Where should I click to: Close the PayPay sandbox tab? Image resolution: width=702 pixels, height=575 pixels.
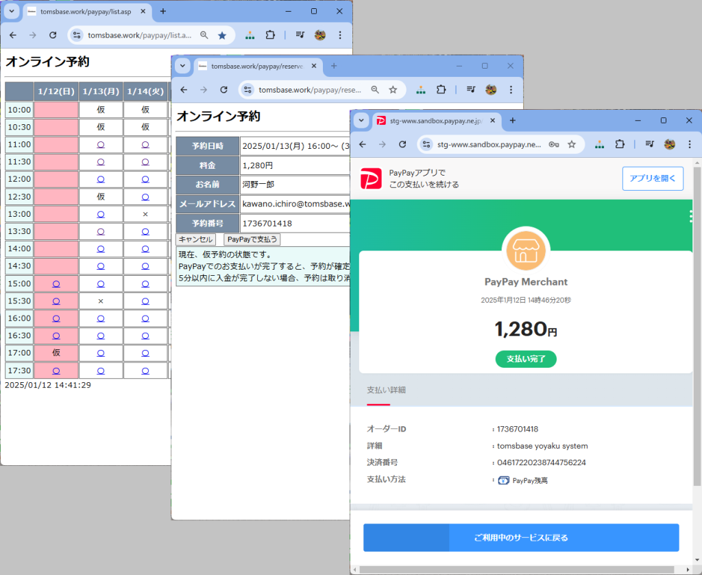pos(492,121)
